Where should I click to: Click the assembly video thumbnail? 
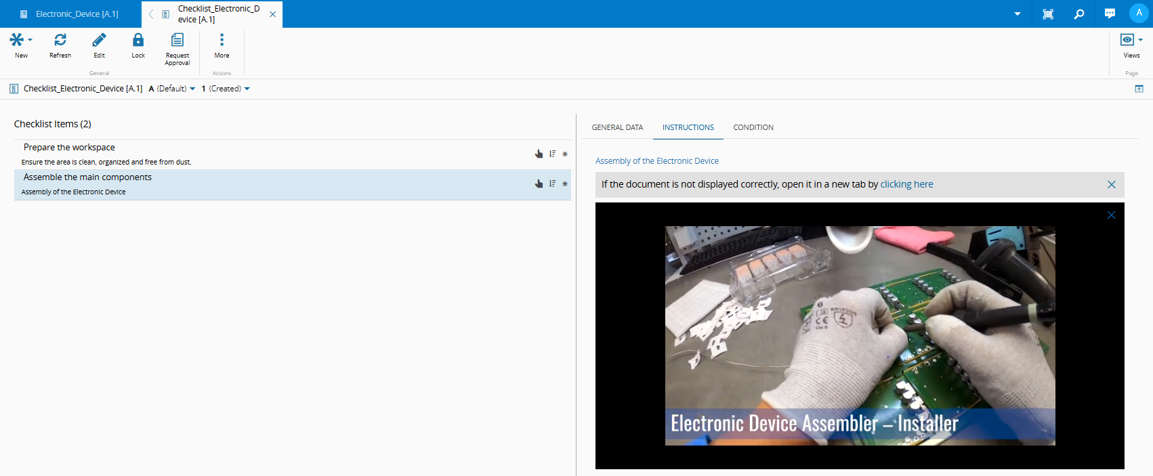click(x=860, y=335)
